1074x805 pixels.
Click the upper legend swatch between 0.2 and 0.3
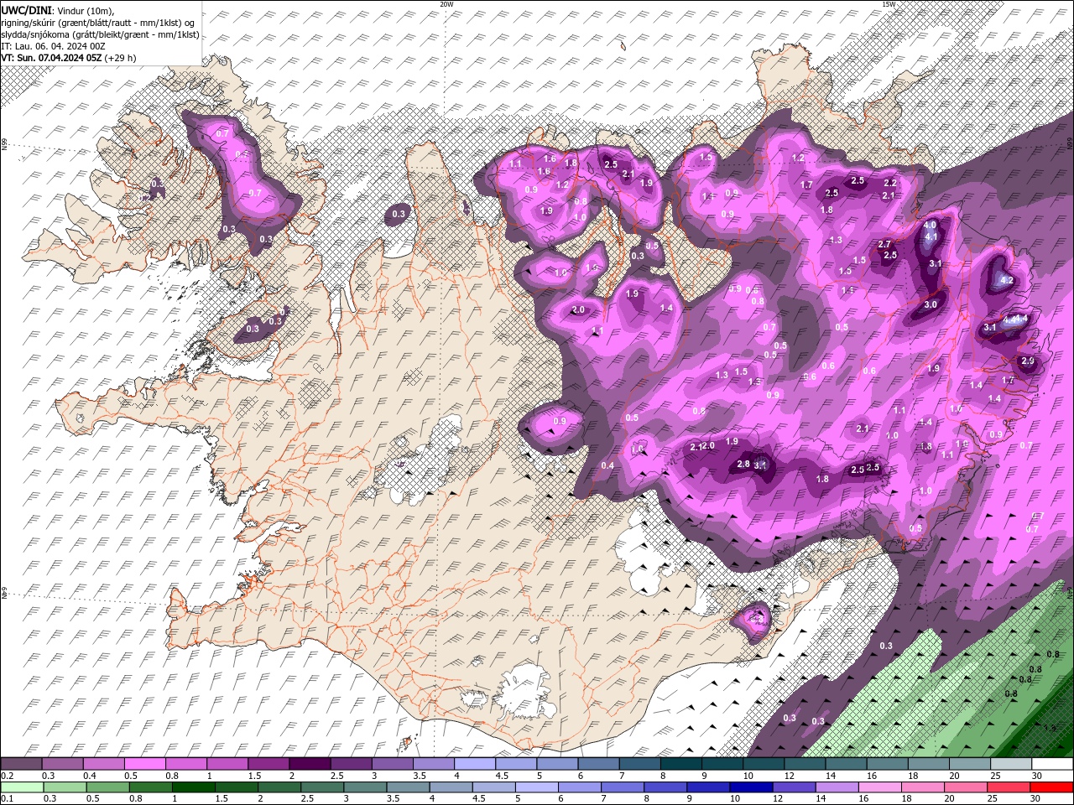(x=21, y=764)
